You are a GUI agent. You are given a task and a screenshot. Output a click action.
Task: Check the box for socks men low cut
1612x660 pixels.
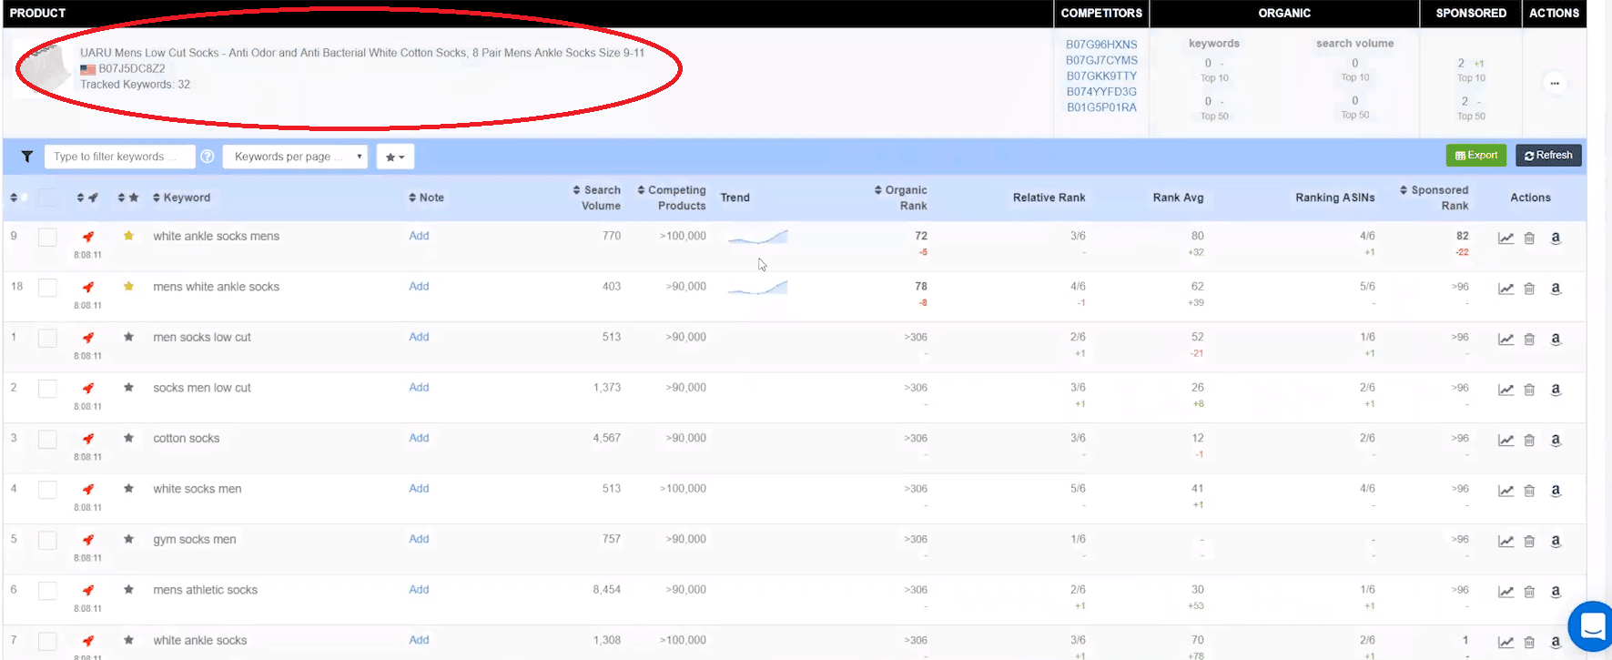click(x=47, y=389)
